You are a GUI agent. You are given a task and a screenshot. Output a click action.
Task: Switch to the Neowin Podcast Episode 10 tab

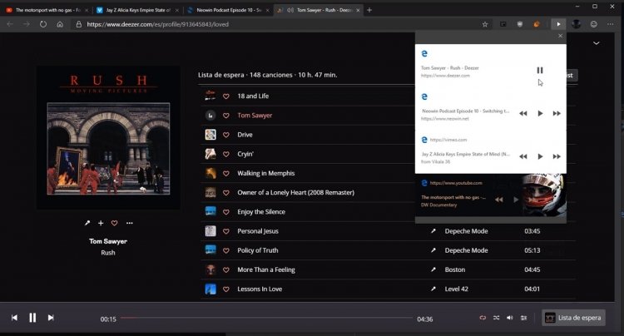[x=228, y=10]
